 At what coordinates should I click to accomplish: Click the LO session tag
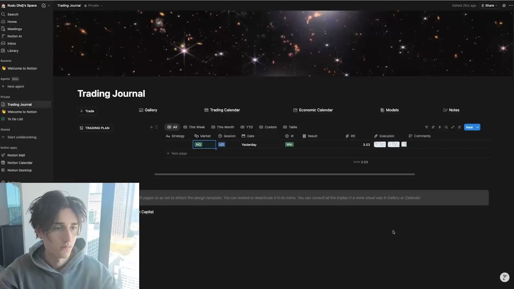pos(221,144)
